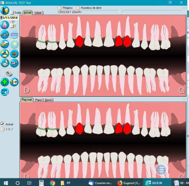Open Chrome from the taskbar

52,183
